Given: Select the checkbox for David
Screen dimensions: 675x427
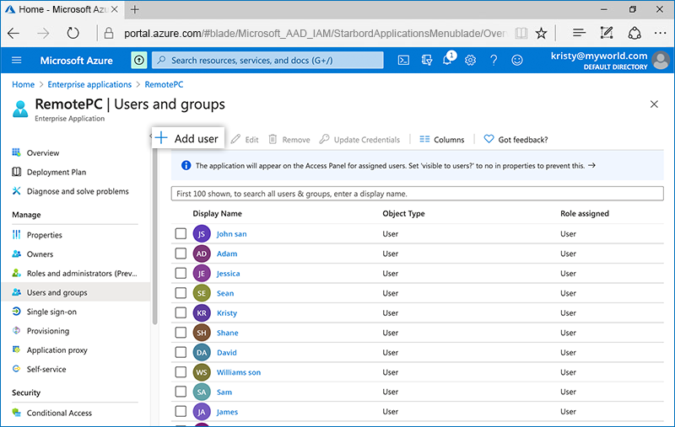Looking at the screenshot, I should coord(181,352).
